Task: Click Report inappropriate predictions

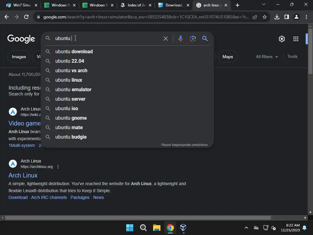Action: click(x=184, y=145)
